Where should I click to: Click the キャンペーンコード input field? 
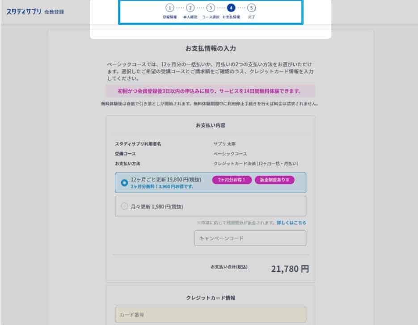(250, 238)
